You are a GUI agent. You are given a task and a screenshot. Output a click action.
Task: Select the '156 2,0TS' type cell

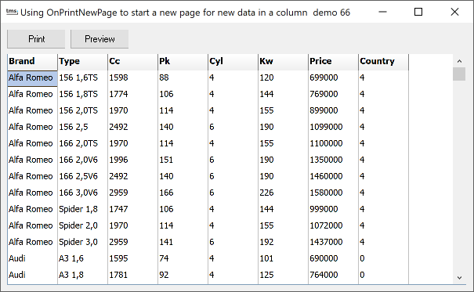pyautogui.click(x=82, y=110)
